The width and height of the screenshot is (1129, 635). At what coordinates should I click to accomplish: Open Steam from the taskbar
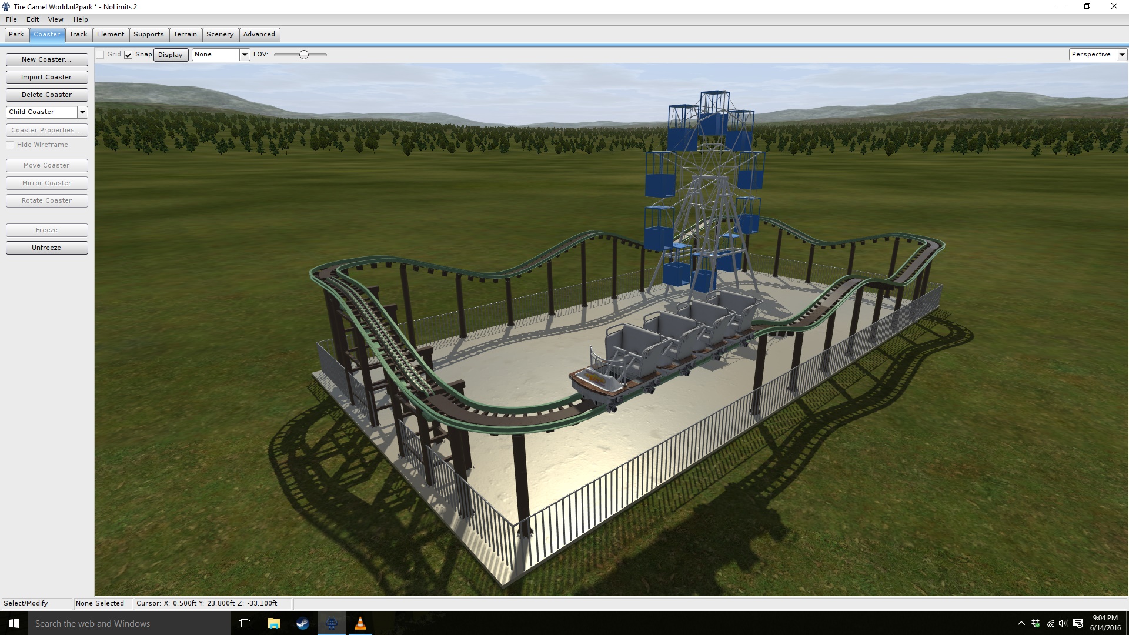coord(302,623)
